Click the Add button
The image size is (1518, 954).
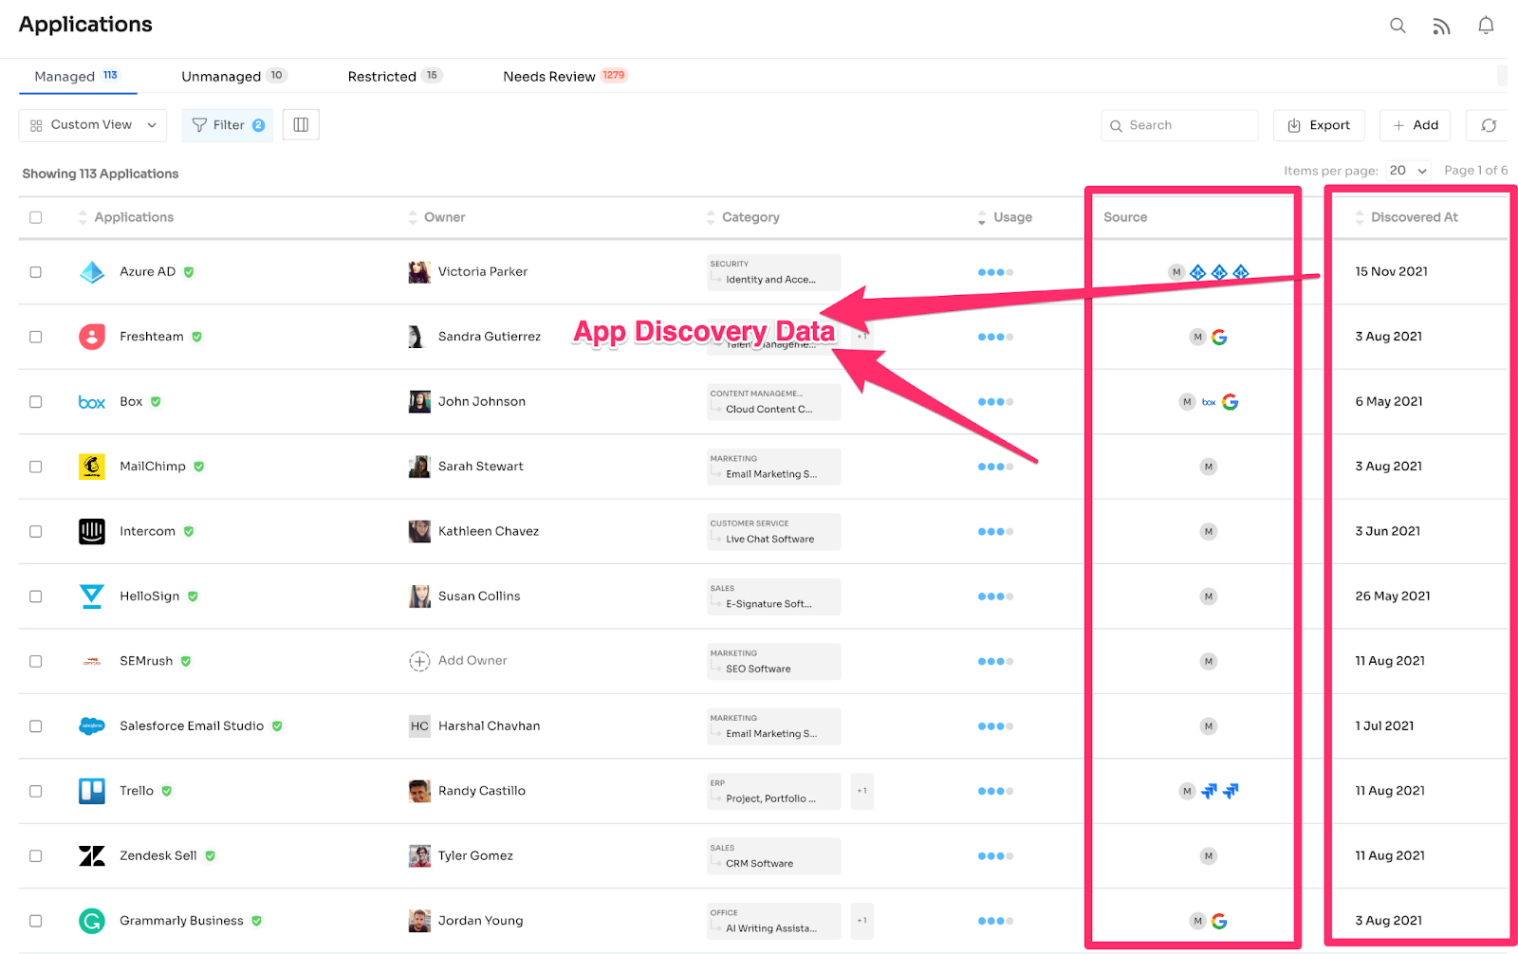click(1416, 125)
